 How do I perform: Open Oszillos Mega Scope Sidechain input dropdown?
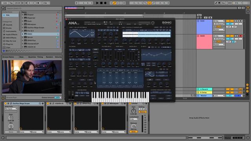point(11,109)
